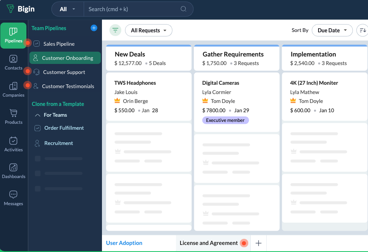The width and height of the screenshot is (368, 252).
Task: Open the Dashboards module icon
Action: tap(13, 171)
